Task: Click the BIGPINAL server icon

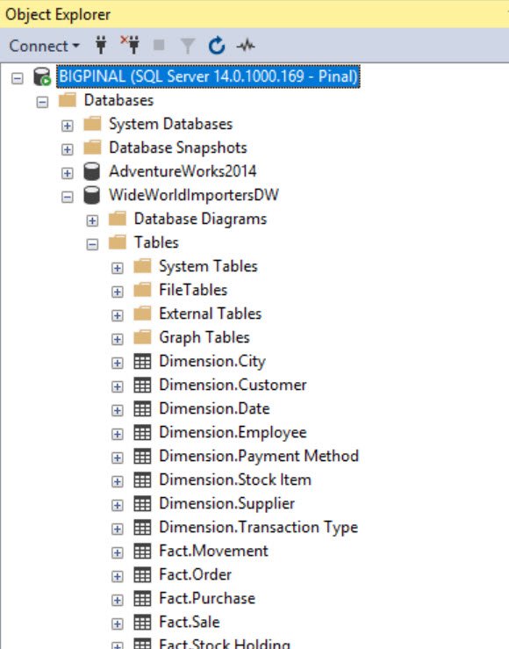Action: [42, 76]
